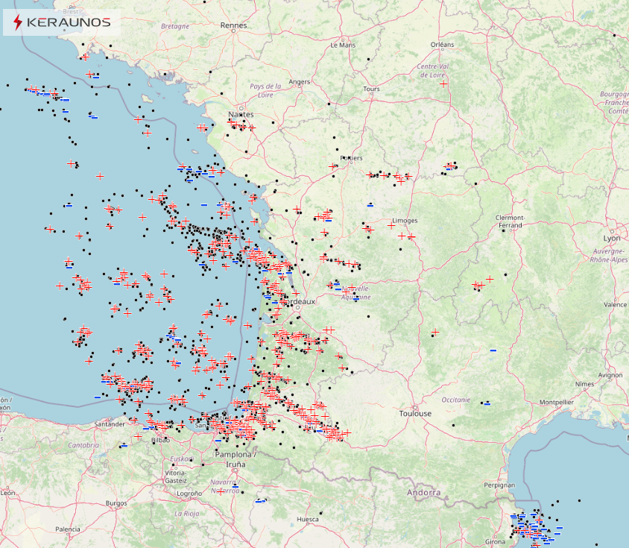Click the red cross marker near Clermont-Ferrand

pyautogui.click(x=490, y=279)
